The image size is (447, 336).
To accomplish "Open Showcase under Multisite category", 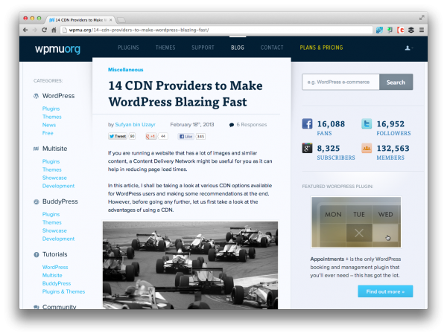I will pos(54,178).
